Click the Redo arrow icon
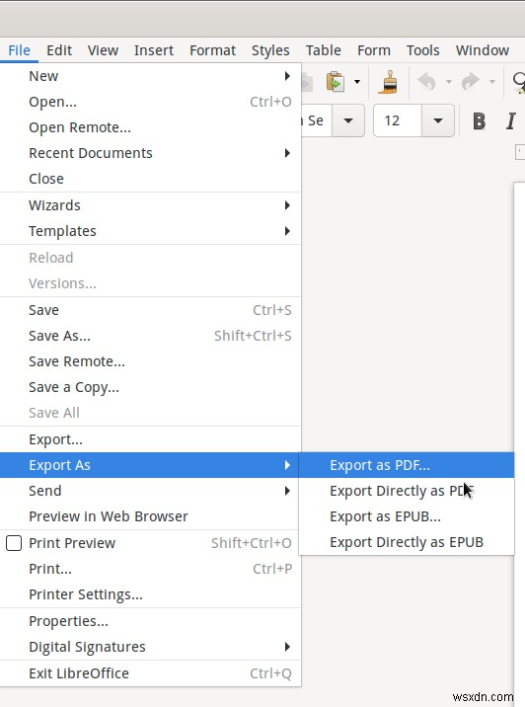The image size is (525, 707). (471, 82)
